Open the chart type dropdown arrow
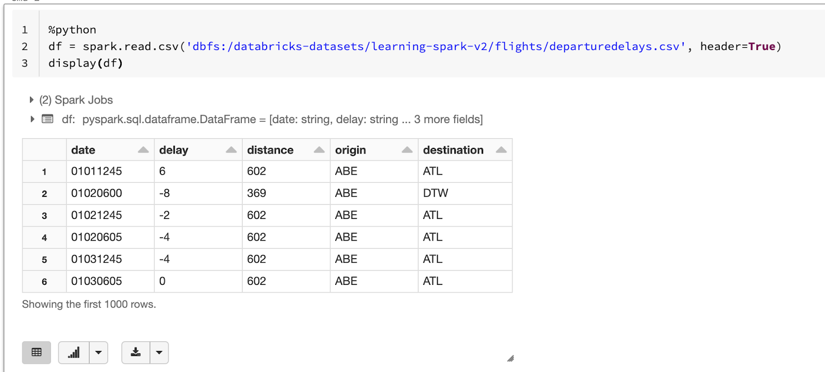The height and width of the screenshot is (372, 825). 98,352
